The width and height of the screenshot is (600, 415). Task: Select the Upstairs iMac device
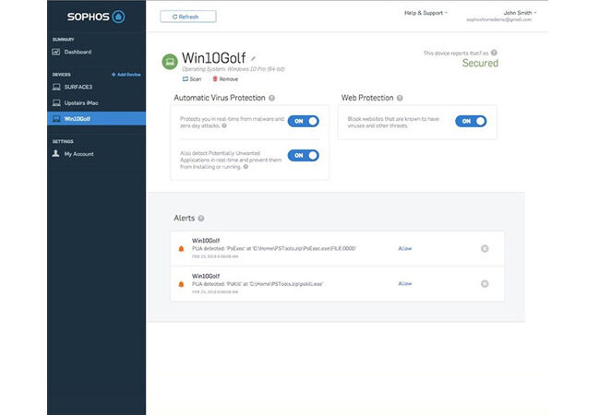(96, 103)
